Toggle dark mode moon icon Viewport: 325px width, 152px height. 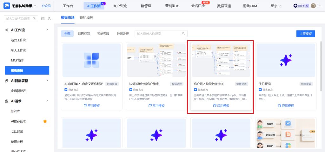pyautogui.click(x=50, y=19)
